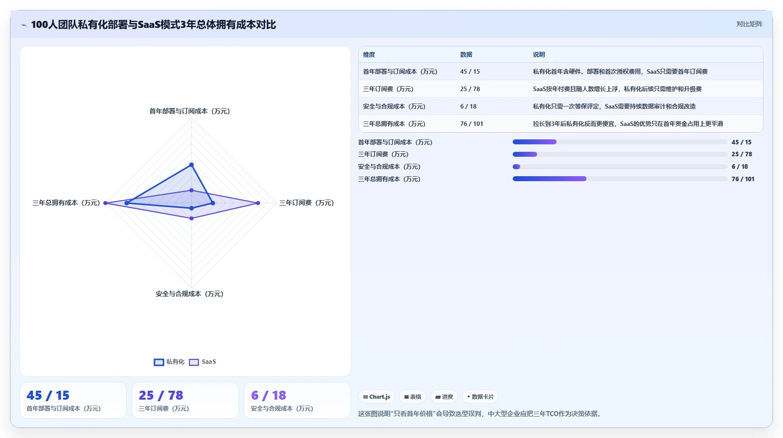
Task: Click the 首年部署与订阅成本 progress bar
Action: [x=620, y=142]
